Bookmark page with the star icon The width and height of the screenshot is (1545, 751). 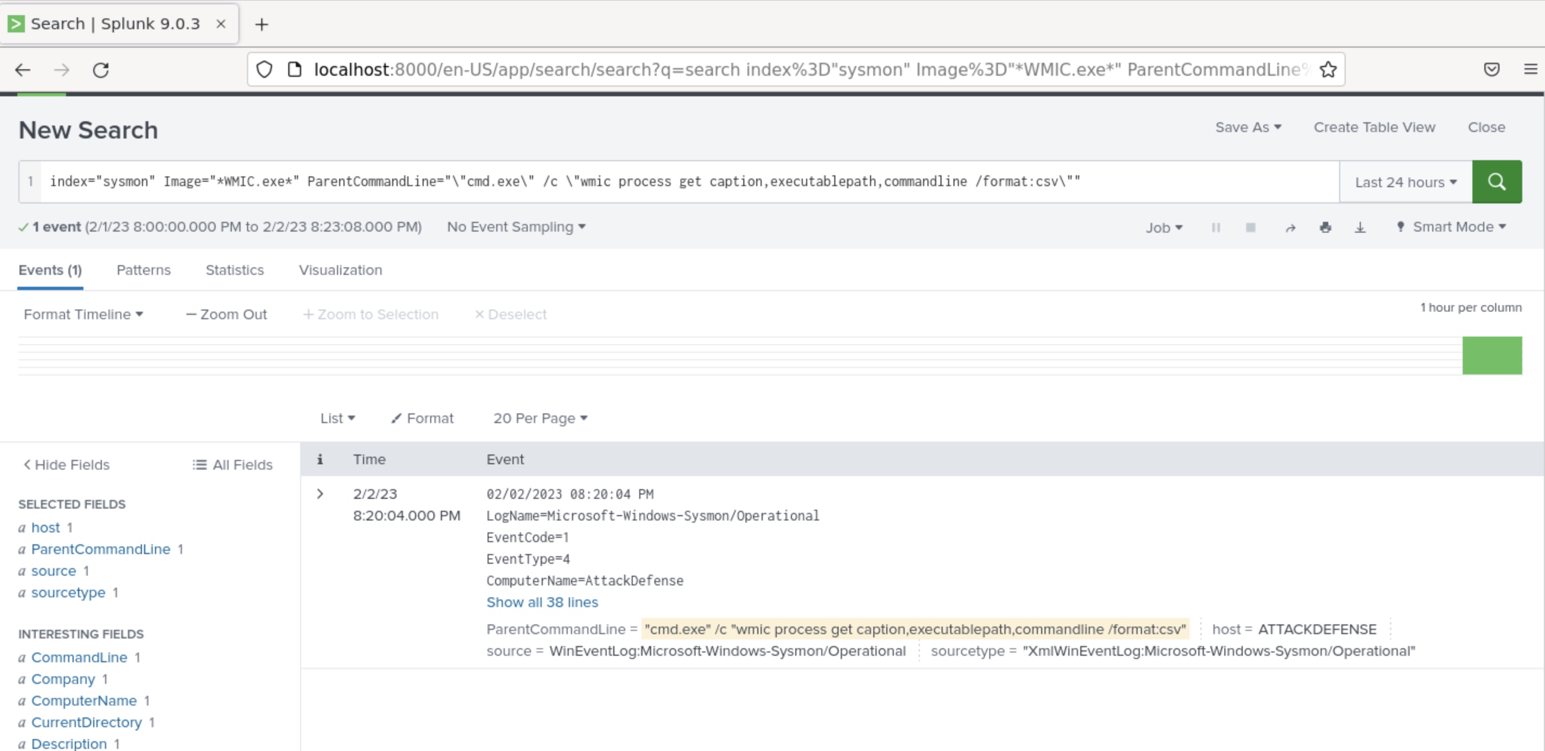[1328, 69]
